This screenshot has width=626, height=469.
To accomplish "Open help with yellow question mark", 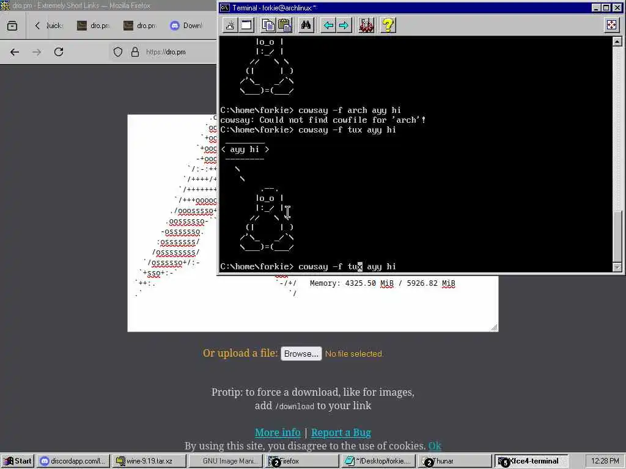I will [x=388, y=26].
